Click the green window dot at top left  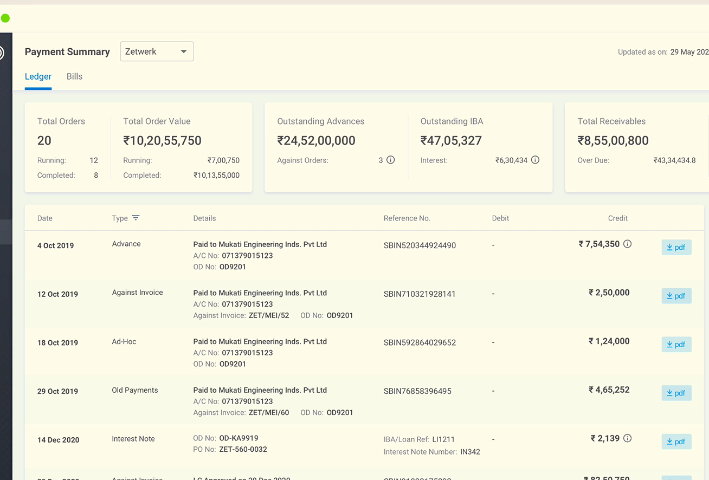click(x=5, y=18)
